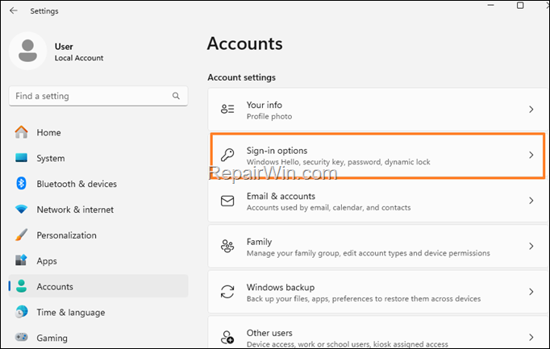Click the Accounts person icon in sidebar
The image size is (550, 349).
point(22,286)
